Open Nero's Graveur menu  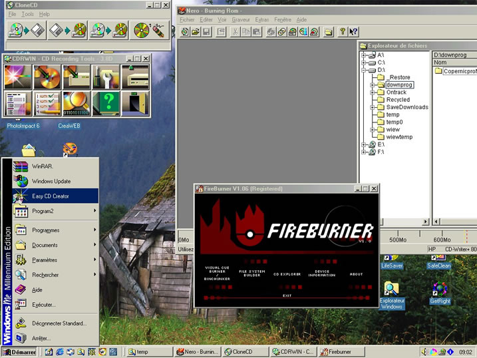pyautogui.click(x=241, y=20)
